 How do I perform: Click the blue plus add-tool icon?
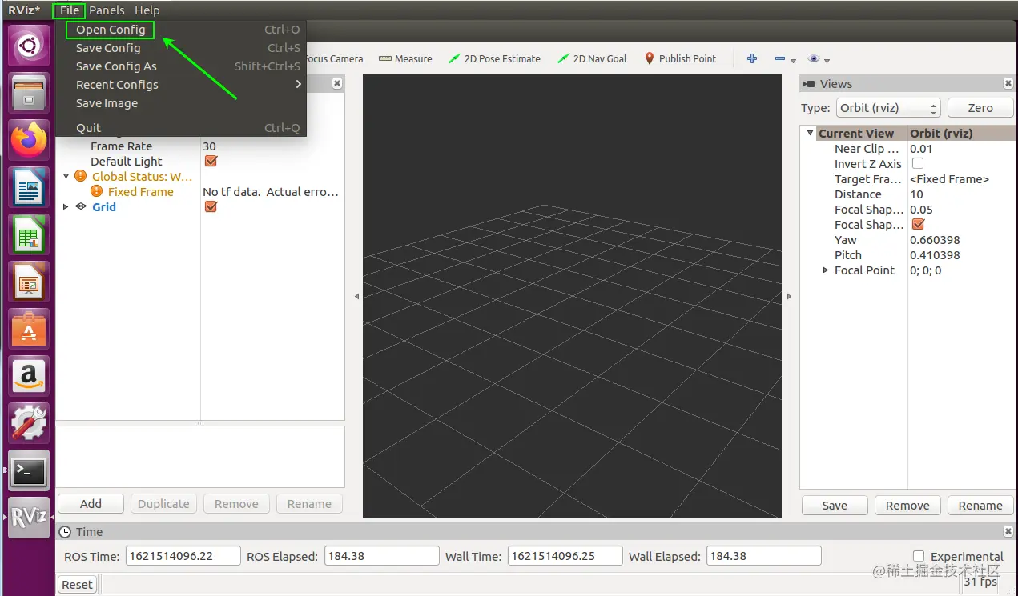(752, 58)
